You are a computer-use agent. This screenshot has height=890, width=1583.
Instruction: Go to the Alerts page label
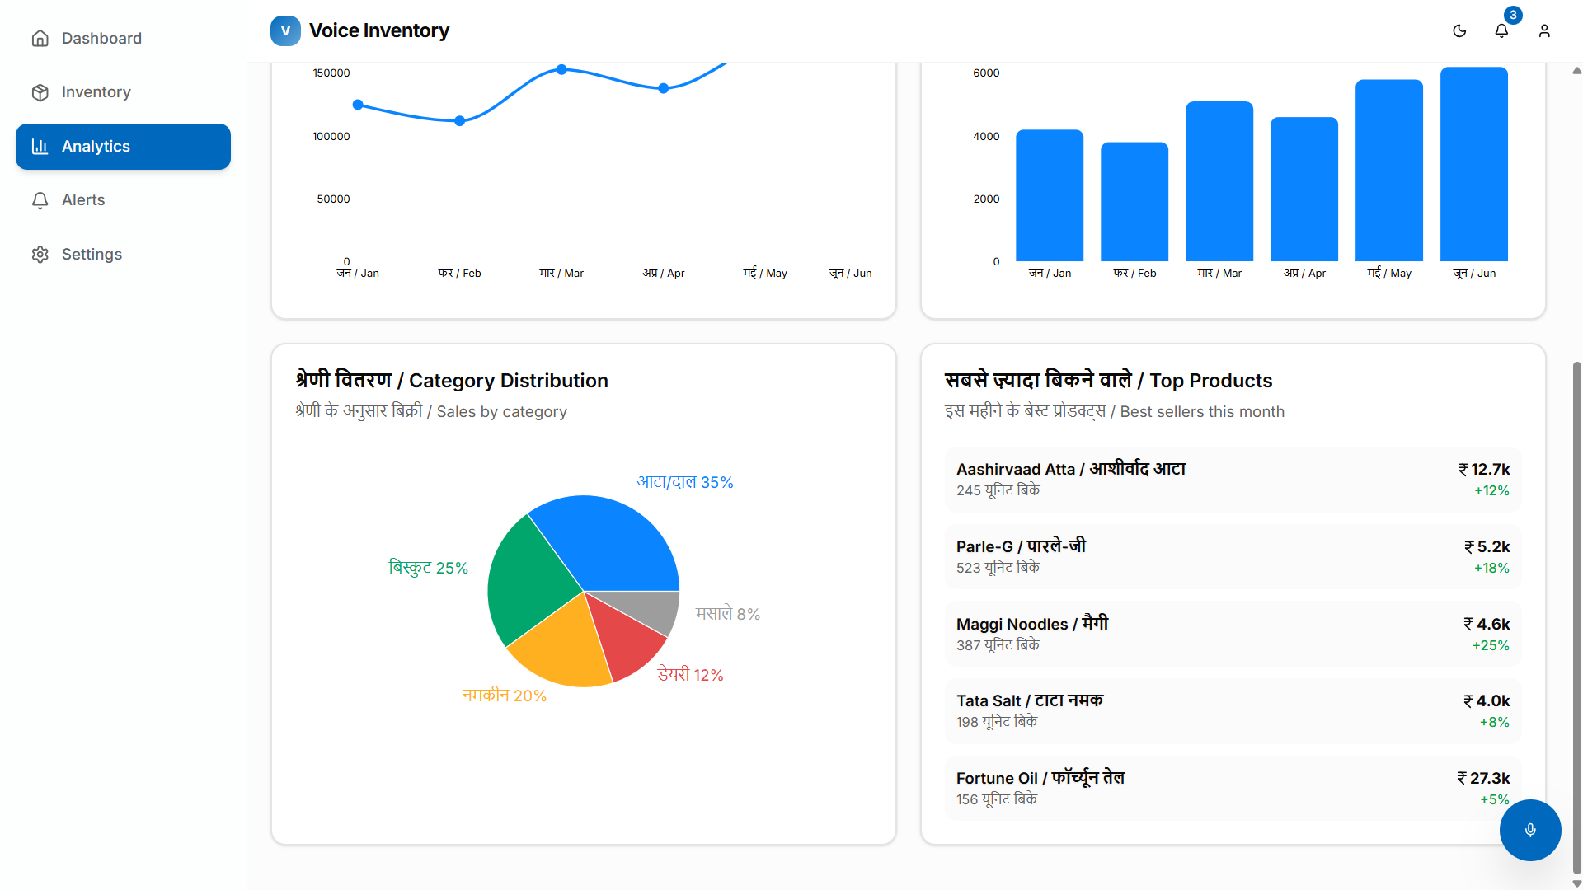[83, 200]
